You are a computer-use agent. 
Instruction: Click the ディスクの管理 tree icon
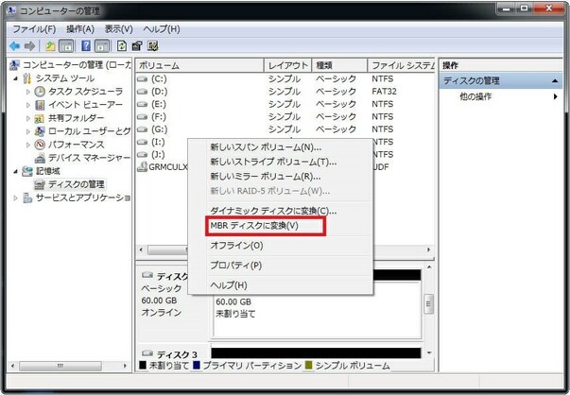point(40,184)
